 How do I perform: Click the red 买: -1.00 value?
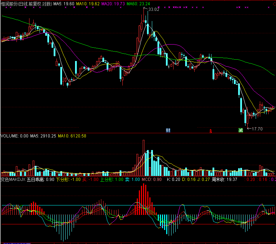[x=90, y=179]
